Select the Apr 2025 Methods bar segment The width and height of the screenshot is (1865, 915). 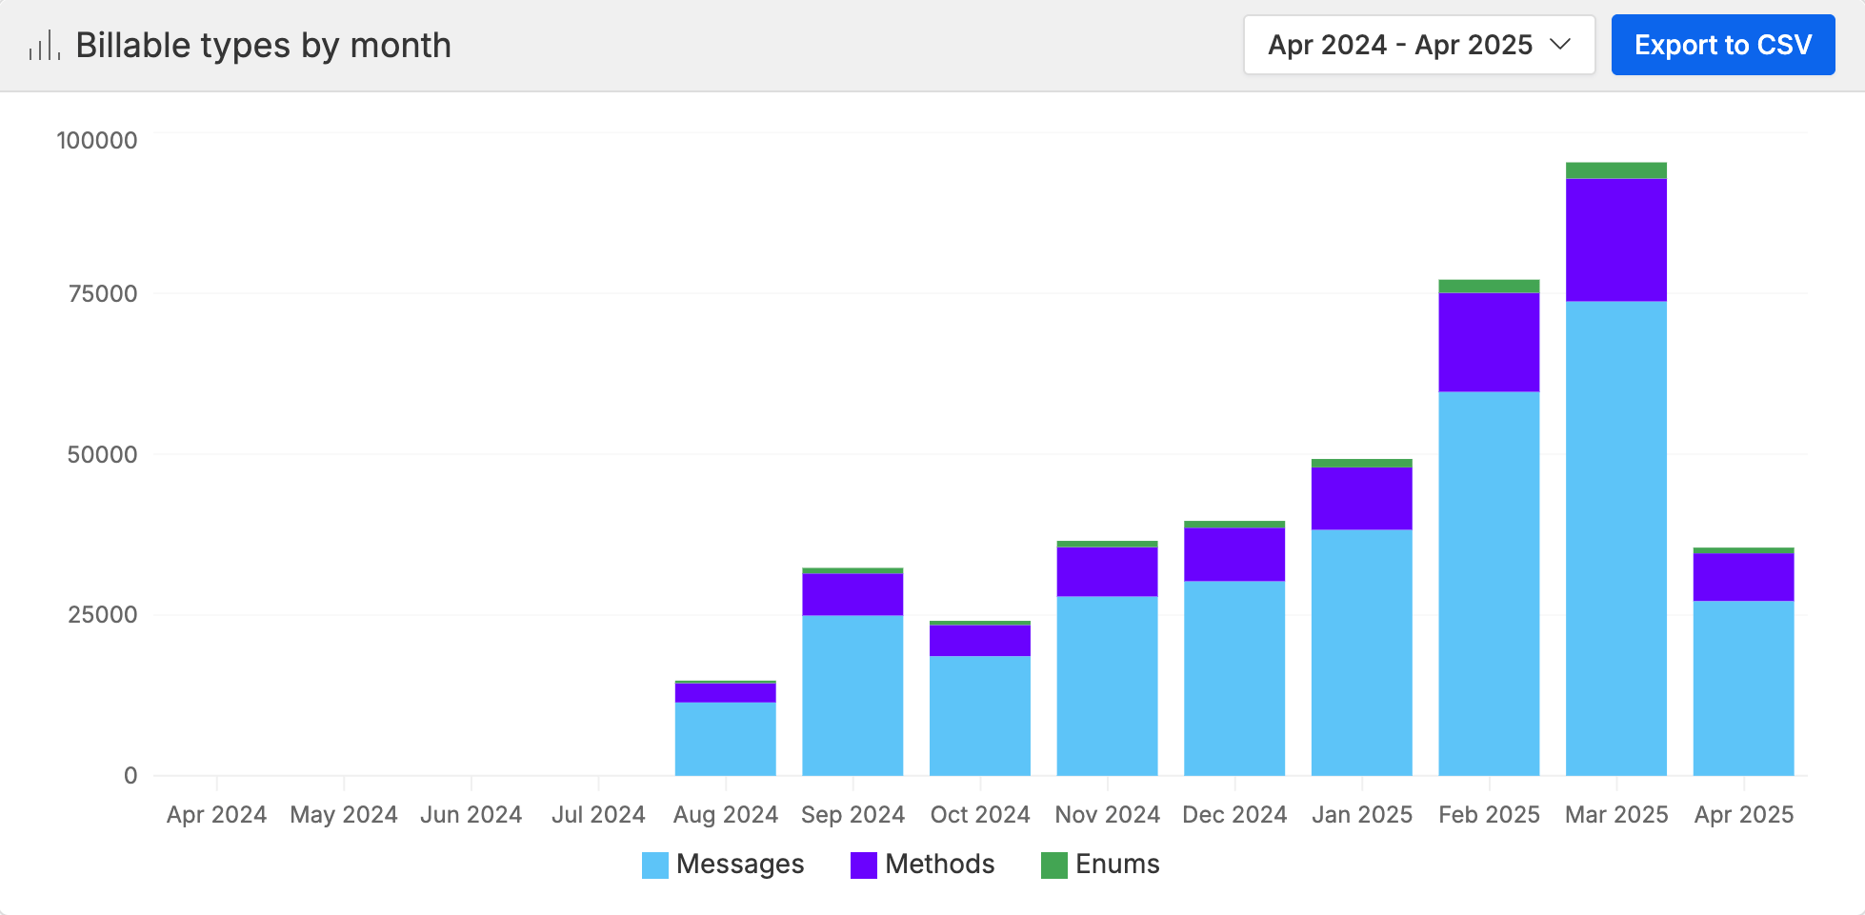[x=1744, y=577]
